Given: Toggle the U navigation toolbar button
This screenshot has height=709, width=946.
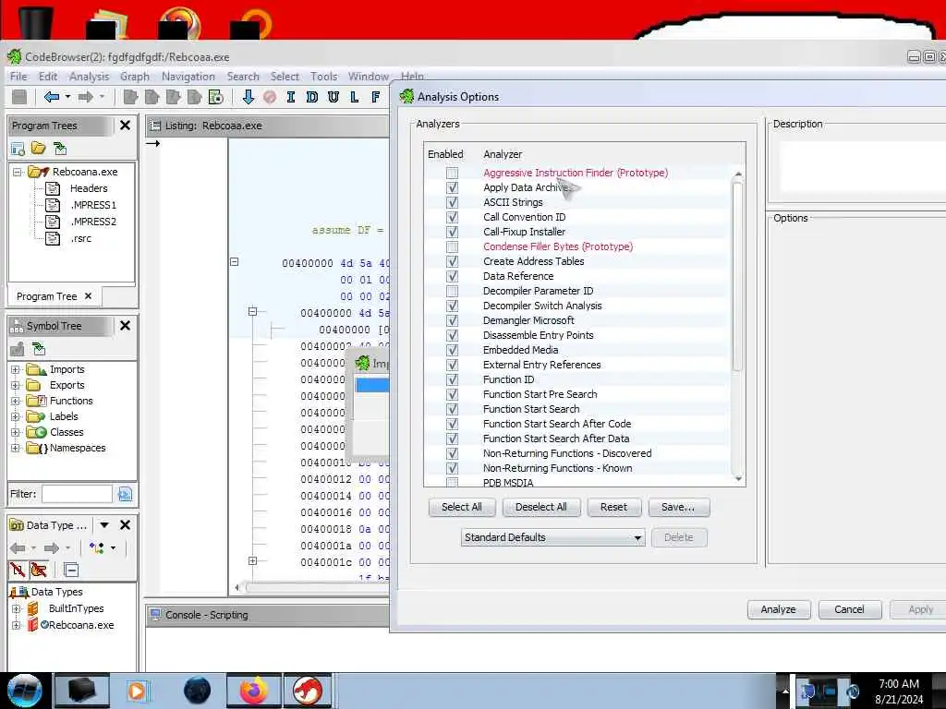Looking at the screenshot, I should 333,96.
